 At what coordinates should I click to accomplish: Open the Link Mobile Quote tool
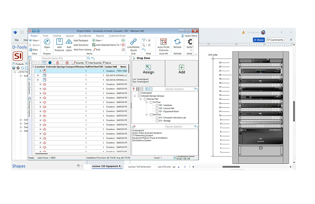(133, 42)
